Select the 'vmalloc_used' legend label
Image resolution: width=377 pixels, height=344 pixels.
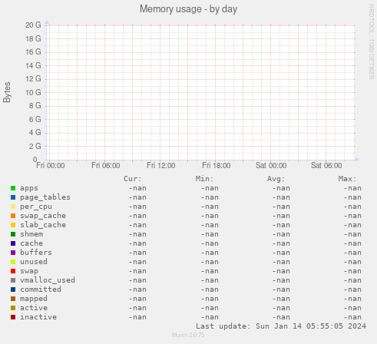[x=48, y=280]
